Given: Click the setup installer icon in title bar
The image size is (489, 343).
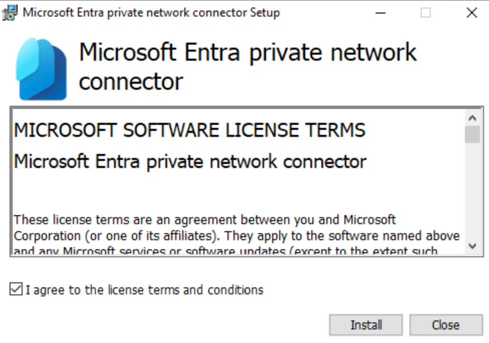Looking at the screenshot, I should click(10, 13).
